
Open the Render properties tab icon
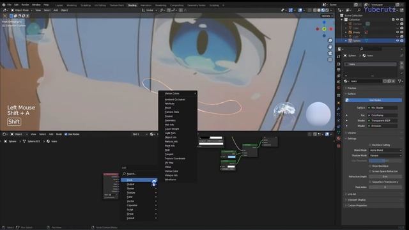(x=339, y=64)
